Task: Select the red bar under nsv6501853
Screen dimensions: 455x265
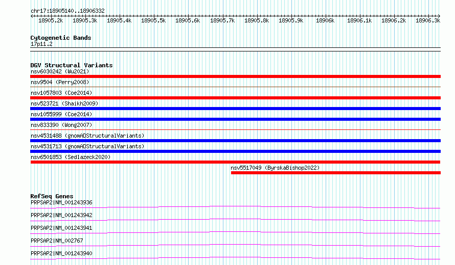Action: point(235,162)
